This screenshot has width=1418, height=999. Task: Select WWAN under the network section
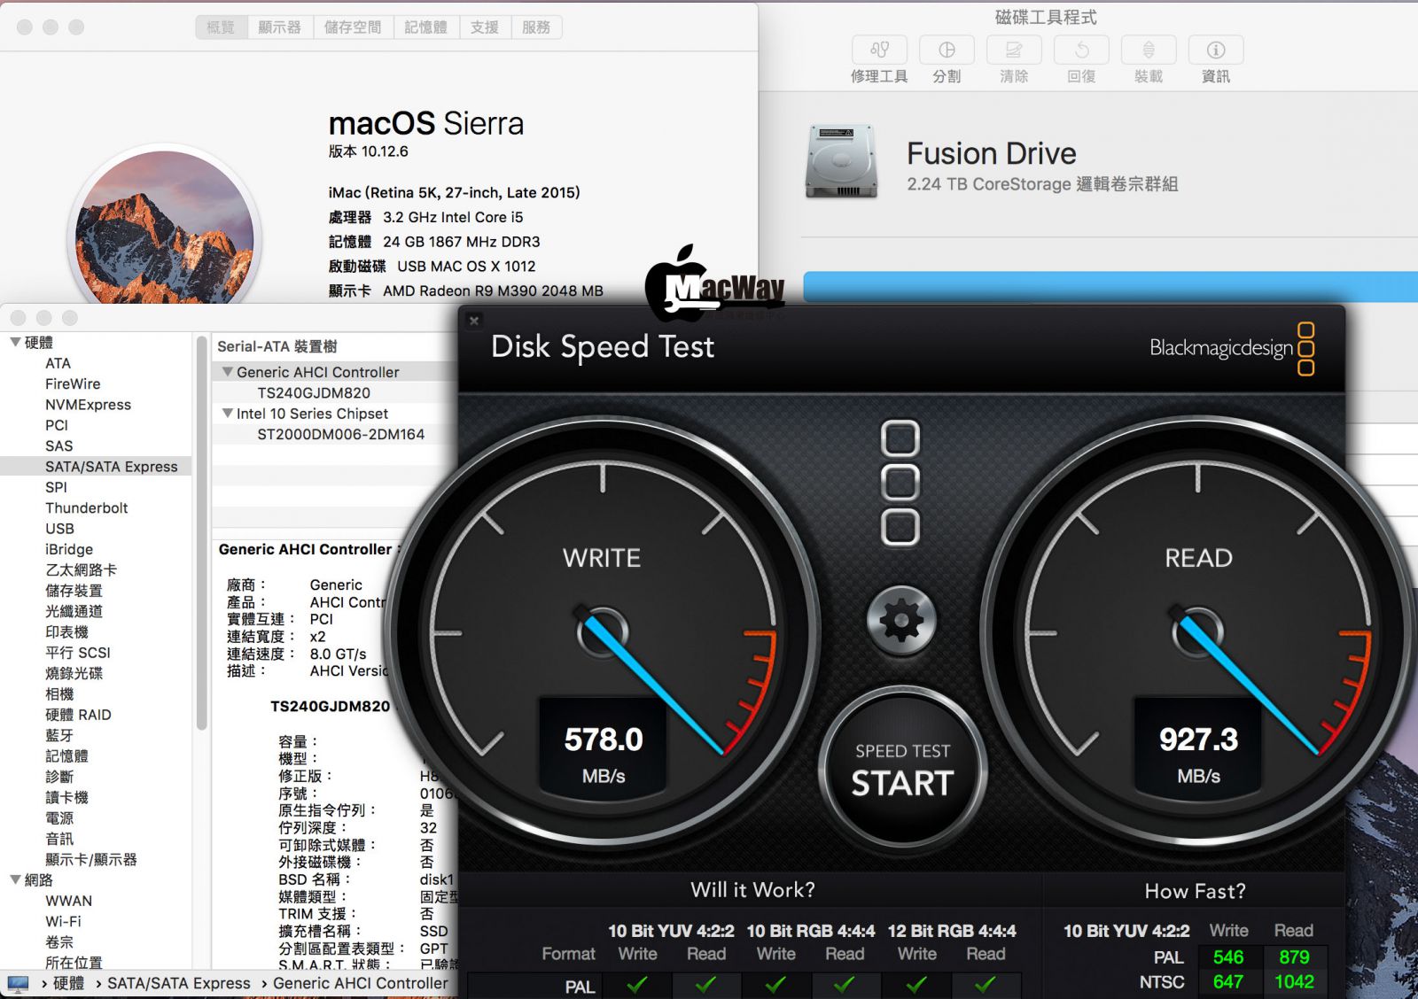coord(68,900)
